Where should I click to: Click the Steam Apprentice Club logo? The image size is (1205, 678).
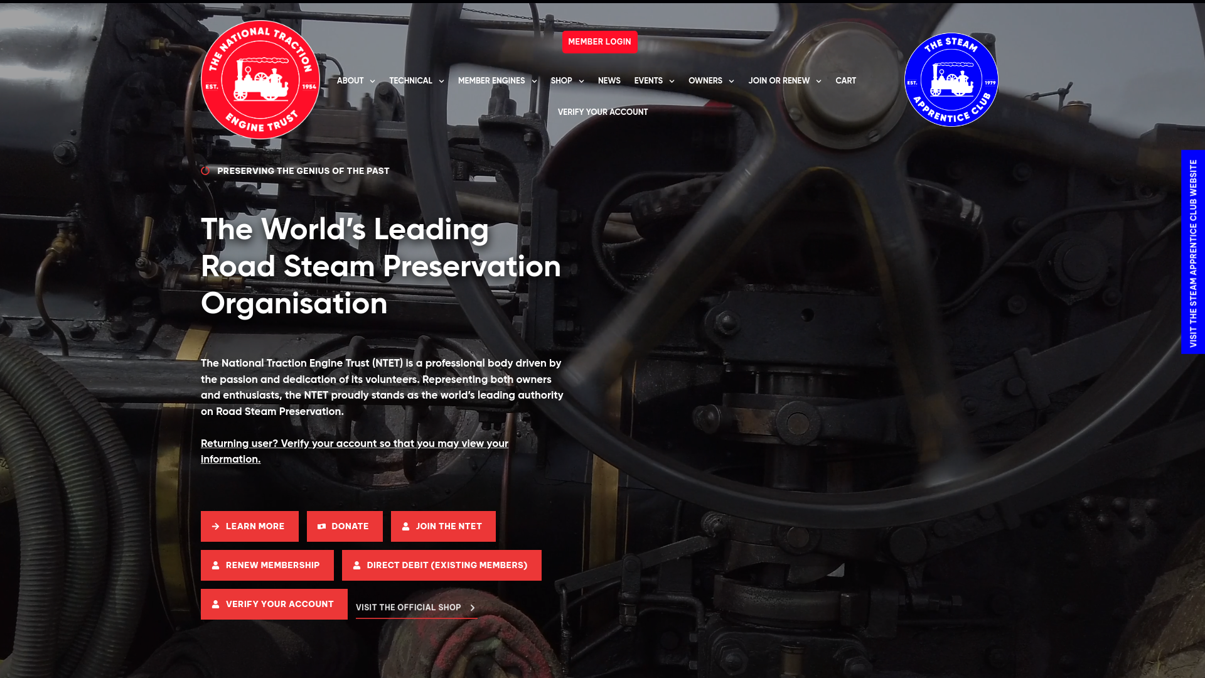951,80
